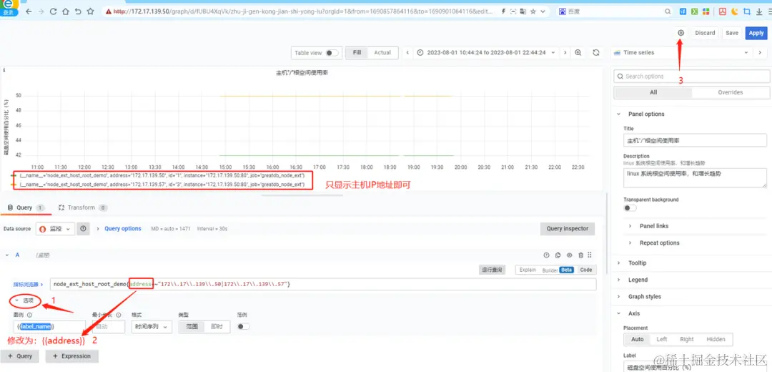Image resolution: width=772 pixels, height=372 pixels.
Task: Reload the browser page
Action: pos(53,11)
